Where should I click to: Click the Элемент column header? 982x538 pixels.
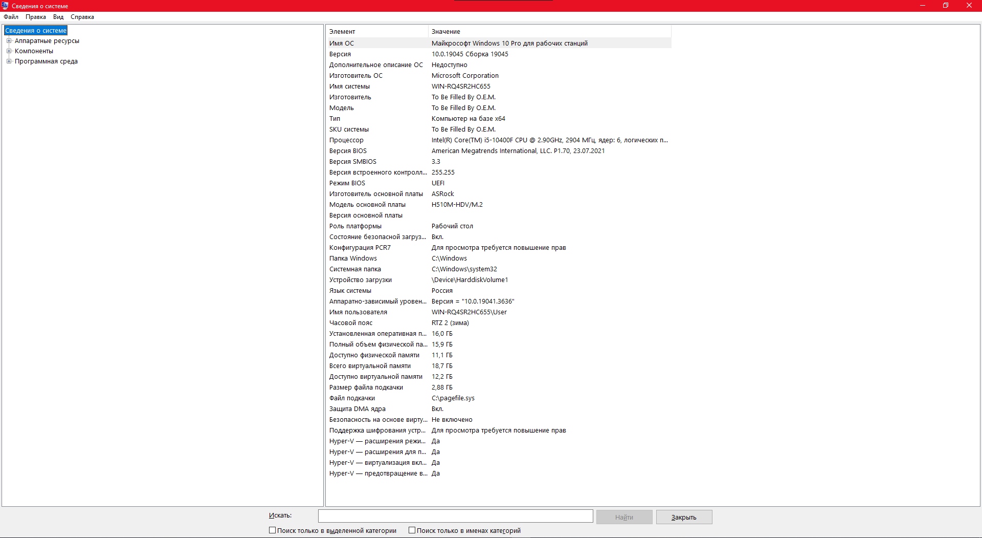(377, 32)
